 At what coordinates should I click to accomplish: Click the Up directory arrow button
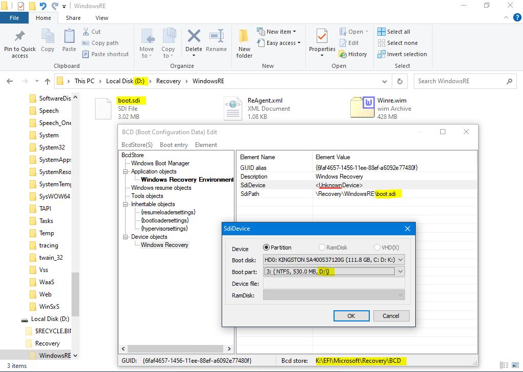47,81
